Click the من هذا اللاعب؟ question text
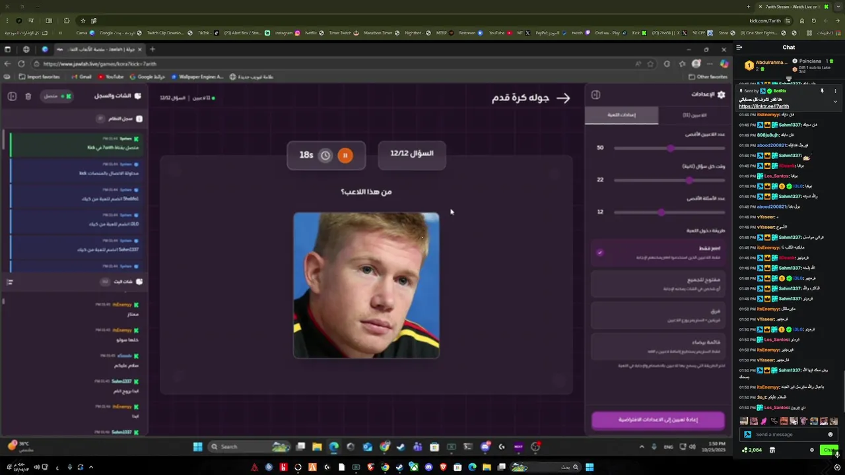The image size is (845, 475). [x=366, y=192]
